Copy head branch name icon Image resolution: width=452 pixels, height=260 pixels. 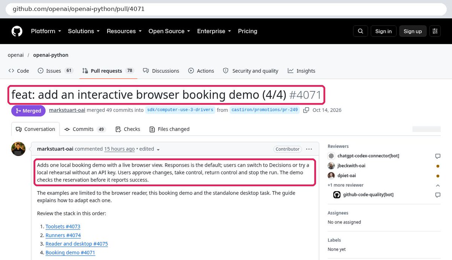(x=306, y=110)
